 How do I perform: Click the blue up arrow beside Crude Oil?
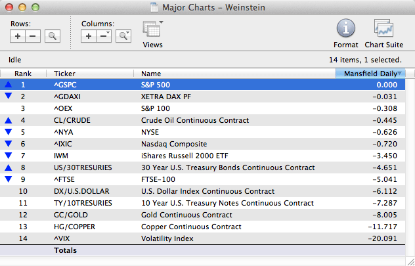(8, 120)
